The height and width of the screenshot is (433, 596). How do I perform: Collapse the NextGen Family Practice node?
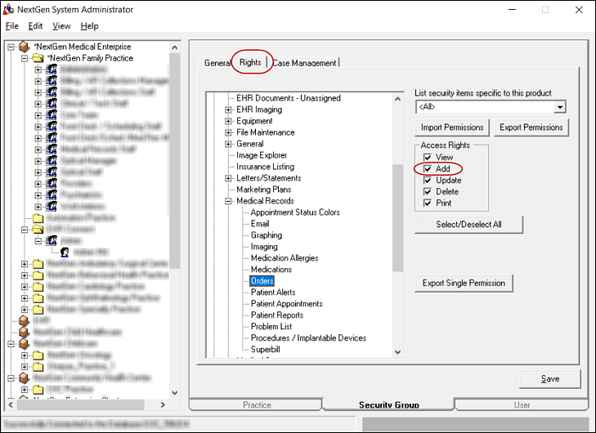click(x=25, y=59)
